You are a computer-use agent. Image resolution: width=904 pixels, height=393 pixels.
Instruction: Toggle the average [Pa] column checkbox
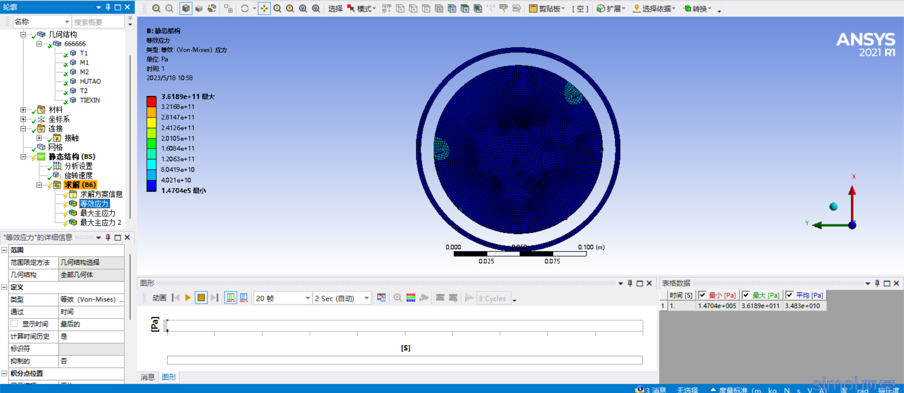click(x=790, y=295)
